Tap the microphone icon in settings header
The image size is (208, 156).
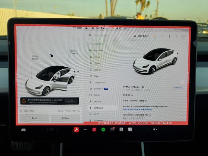pos(169,36)
